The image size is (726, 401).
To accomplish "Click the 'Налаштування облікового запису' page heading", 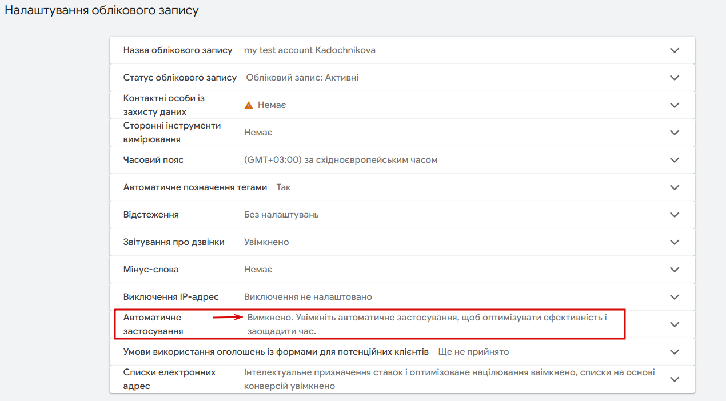I will click(x=102, y=11).
